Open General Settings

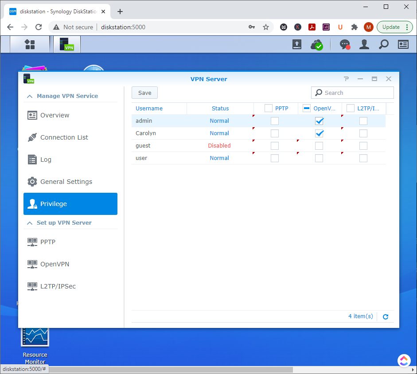click(70, 182)
